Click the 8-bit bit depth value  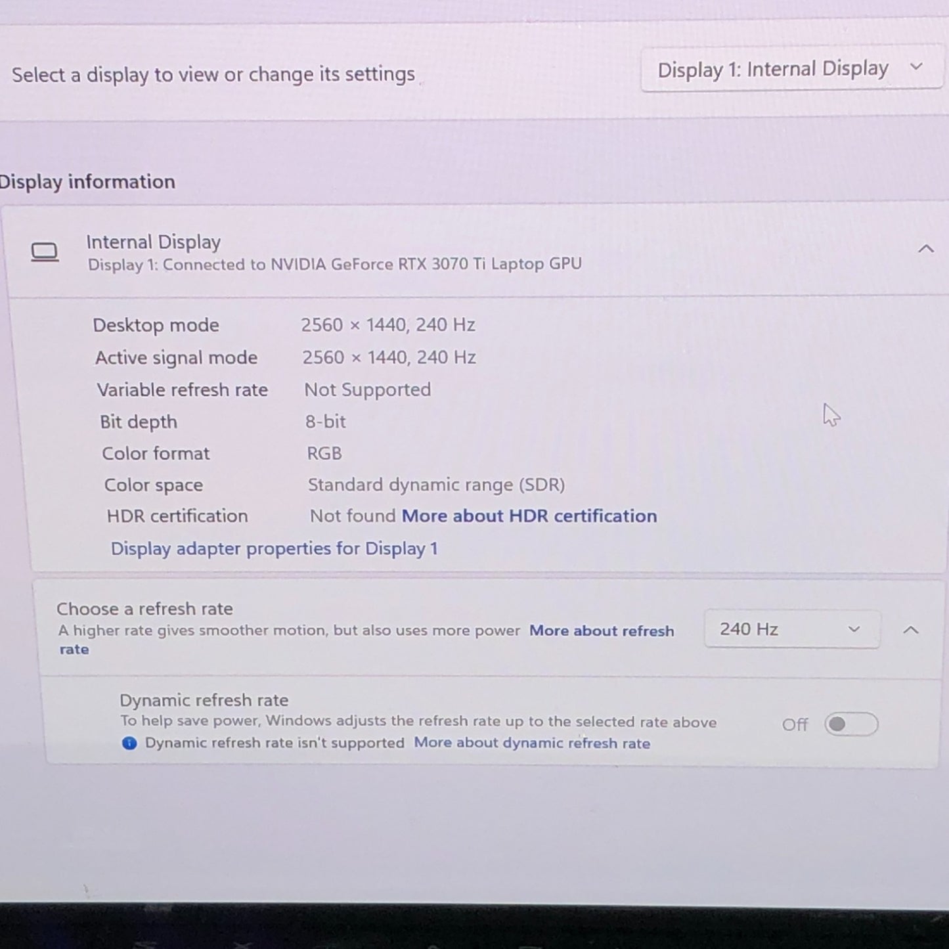pyautogui.click(x=326, y=422)
